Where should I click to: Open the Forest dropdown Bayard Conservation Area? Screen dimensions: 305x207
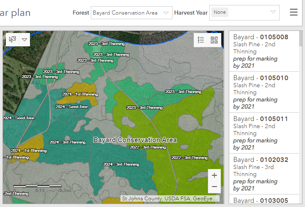132,13
